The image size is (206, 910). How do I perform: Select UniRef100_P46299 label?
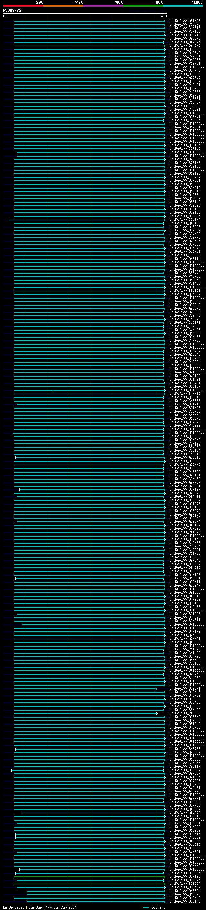click(x=184, y=426)
